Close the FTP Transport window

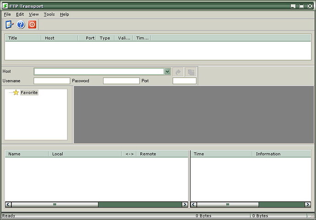[310, 6]
